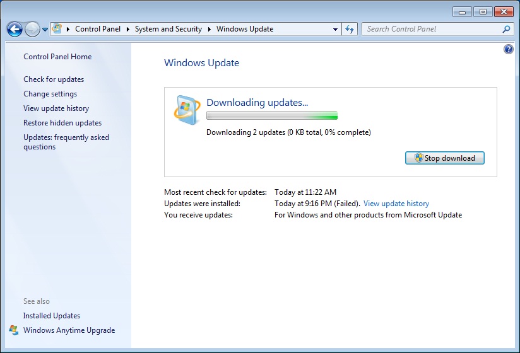Go to Control Panel Home
Viewport: 520px width, 353px height.
click(x=57, y=57)
